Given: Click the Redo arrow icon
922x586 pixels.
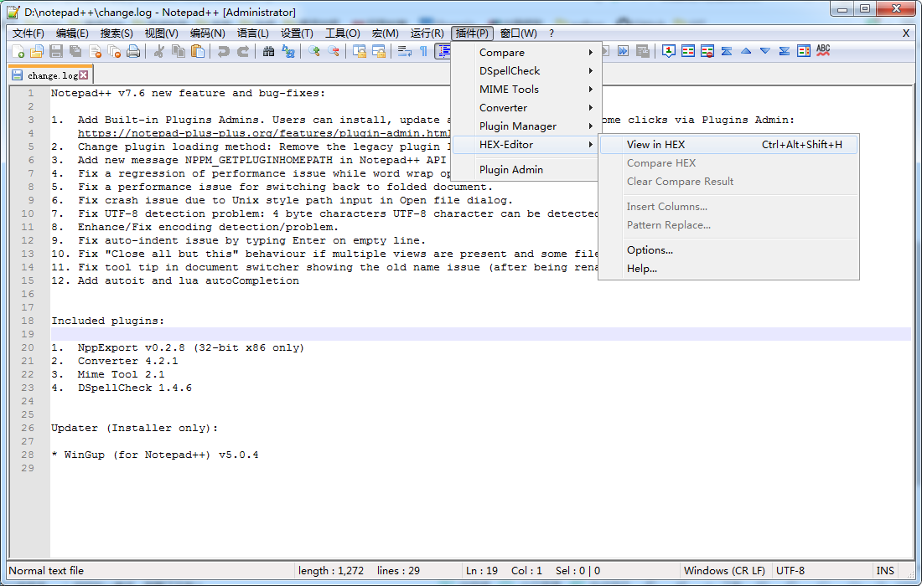Looking at the screenshot, I should click(x=243, y=52).
